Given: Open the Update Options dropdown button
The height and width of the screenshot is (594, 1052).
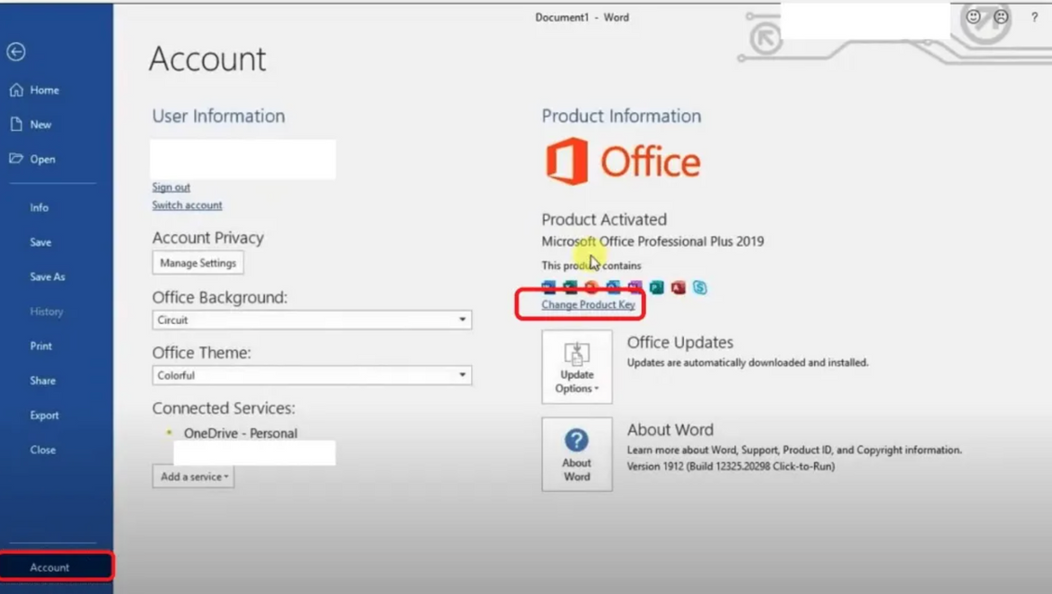Looking at the screenshot, I should pos(577,367).
